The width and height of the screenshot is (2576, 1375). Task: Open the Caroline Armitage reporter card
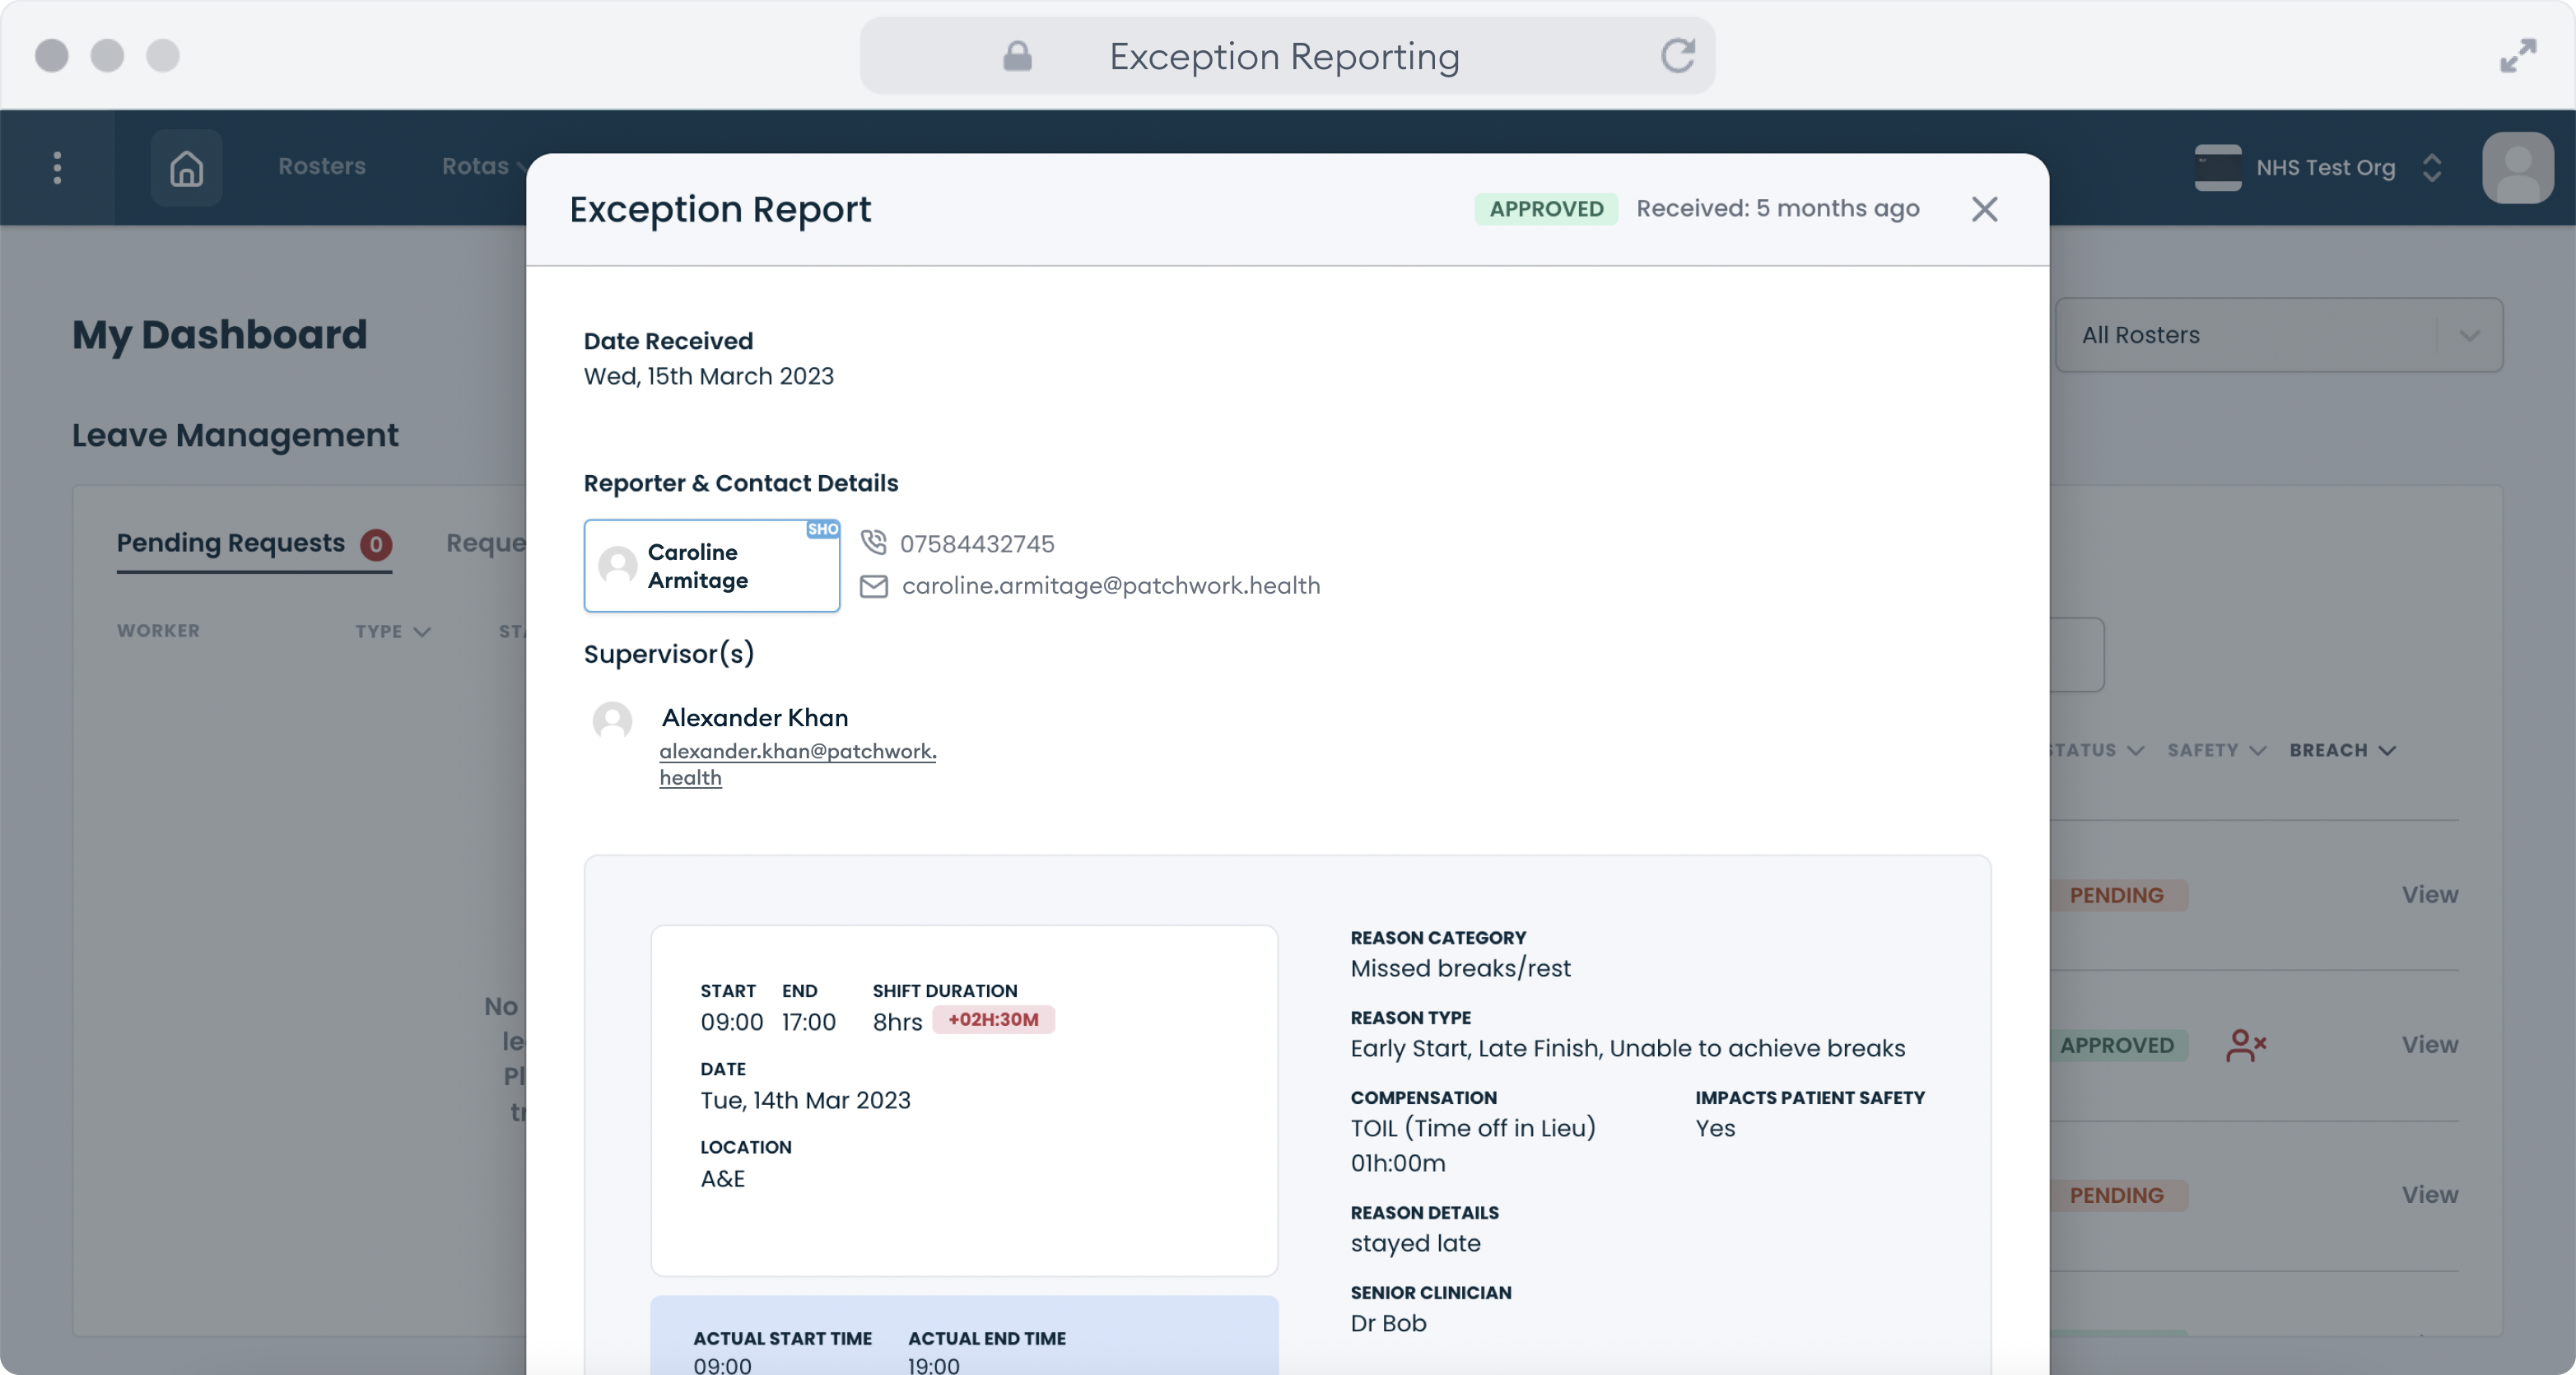click(x=712, y=565)
